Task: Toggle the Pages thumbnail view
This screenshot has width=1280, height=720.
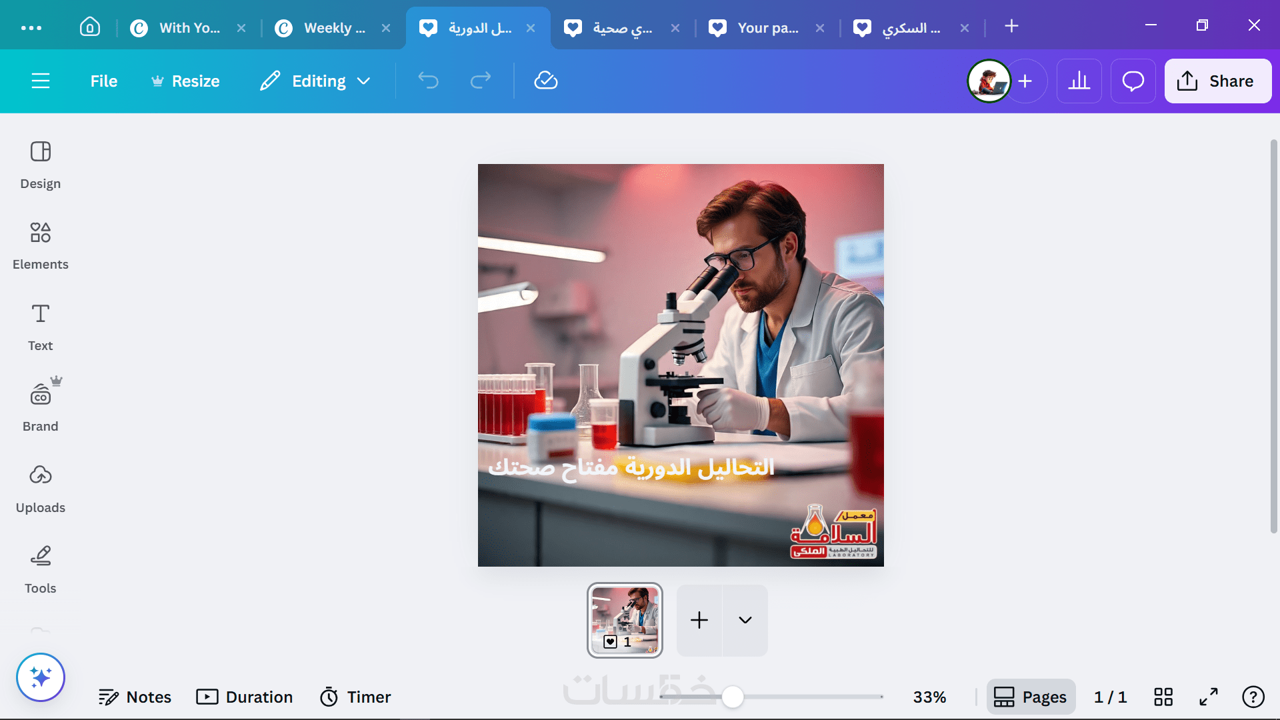Action: [x=1031, y=697]
